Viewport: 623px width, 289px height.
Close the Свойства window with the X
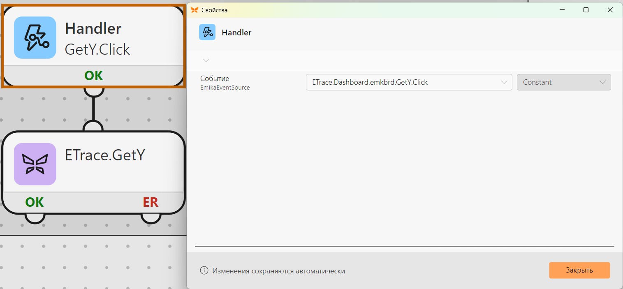click(x=610, y=10)
